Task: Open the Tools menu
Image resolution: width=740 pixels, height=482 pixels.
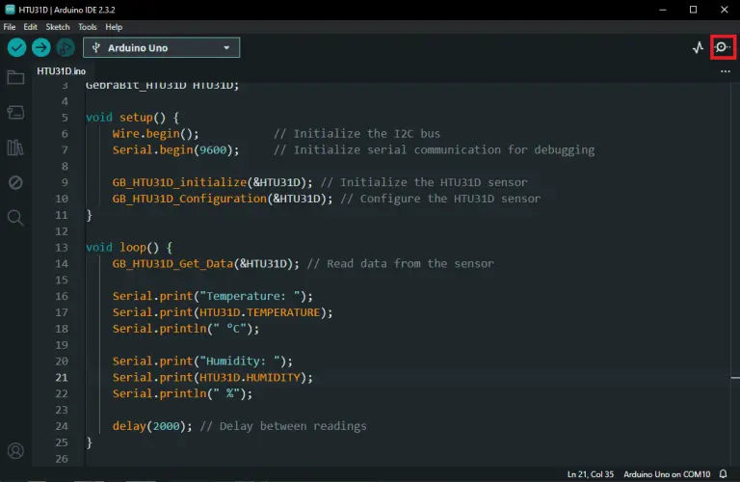Action: pos(88,27)
